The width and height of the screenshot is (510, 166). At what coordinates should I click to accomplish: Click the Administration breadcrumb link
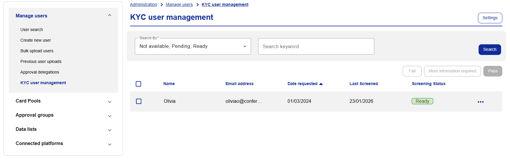(143, 4)
